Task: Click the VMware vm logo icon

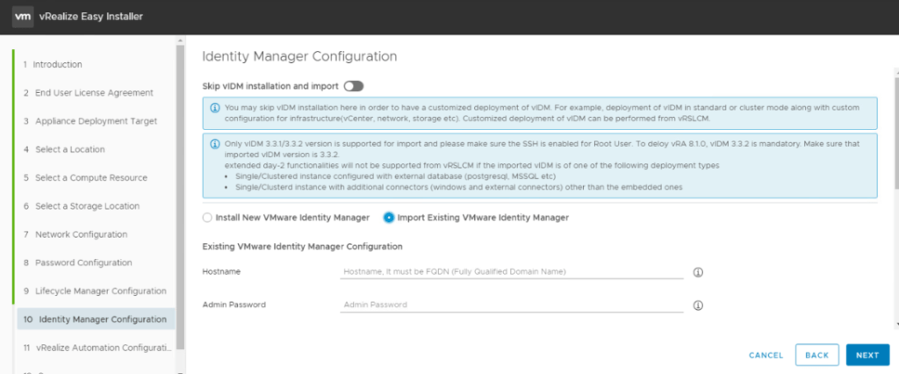Action: pos(23,17)
